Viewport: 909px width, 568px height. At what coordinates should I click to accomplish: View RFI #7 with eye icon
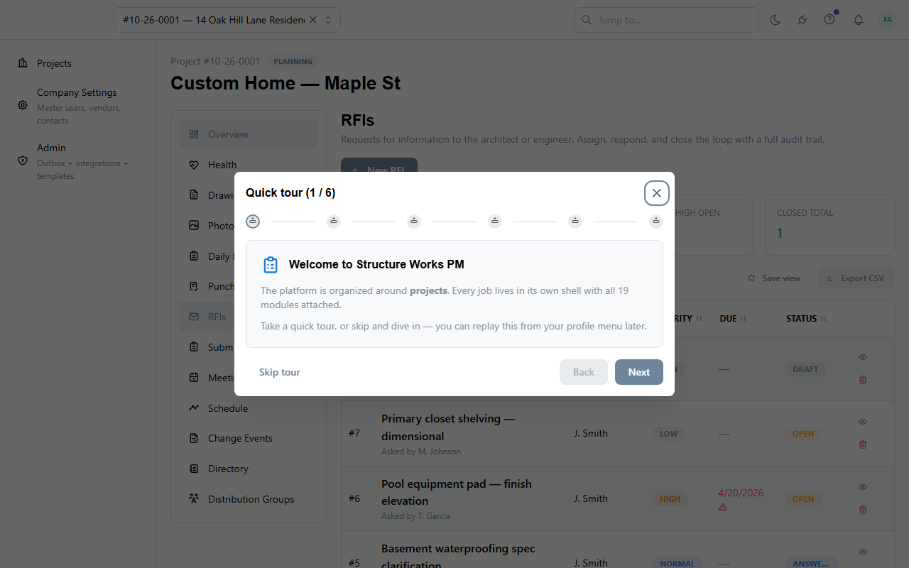coord(863,422)
